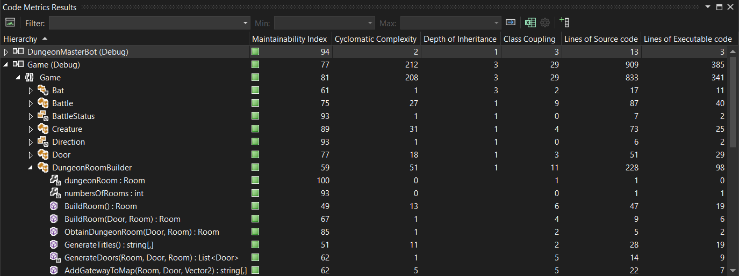Click the numbersOfRooms field icon
Image resolution: width=739 pixels, height=276 pixels.
[x=55, y=193]
